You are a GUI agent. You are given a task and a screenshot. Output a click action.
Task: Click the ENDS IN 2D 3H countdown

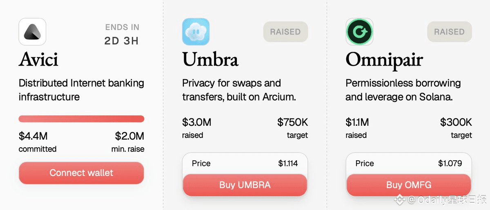(122, 35)
